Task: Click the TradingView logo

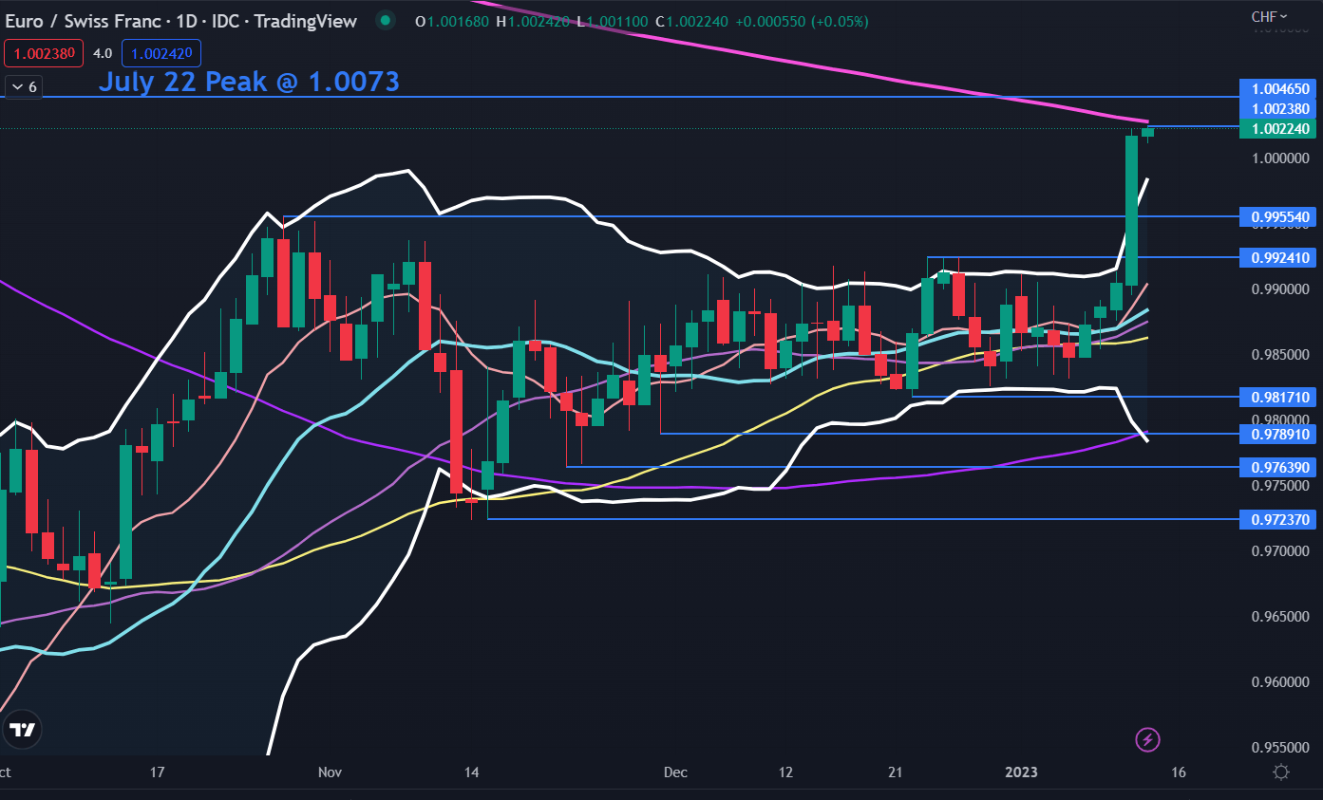Action: (x=22, y=730)
